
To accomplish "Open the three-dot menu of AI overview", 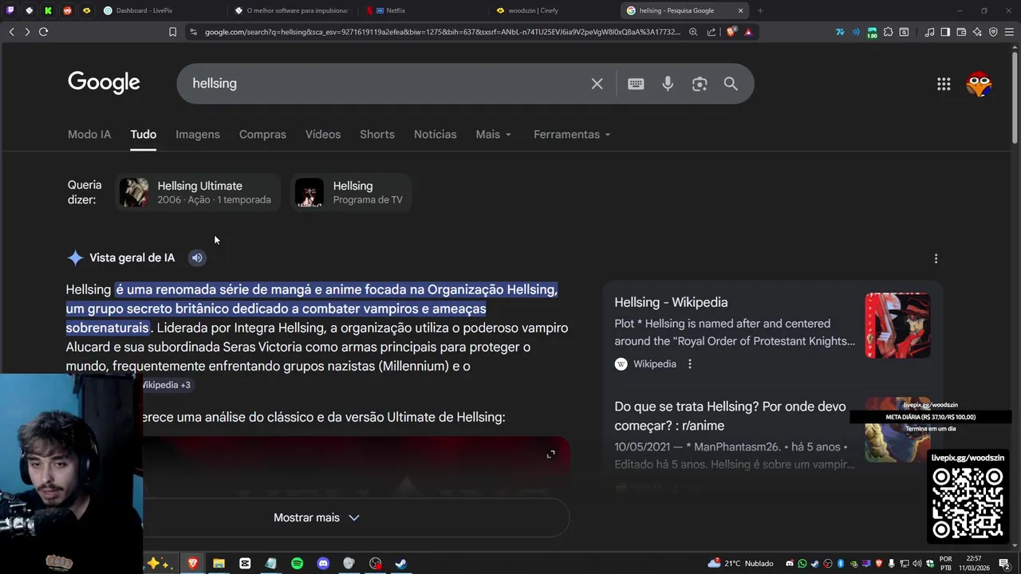I will [936, 258].
